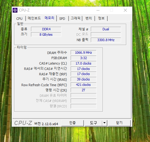Screen dimensions: 150x142
Task: Click the CAS# Latency (CL) label
Action: [x=53, y=63]
